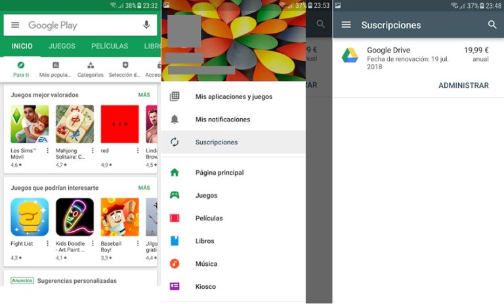Select Página principal menu entry

[234, 173]
